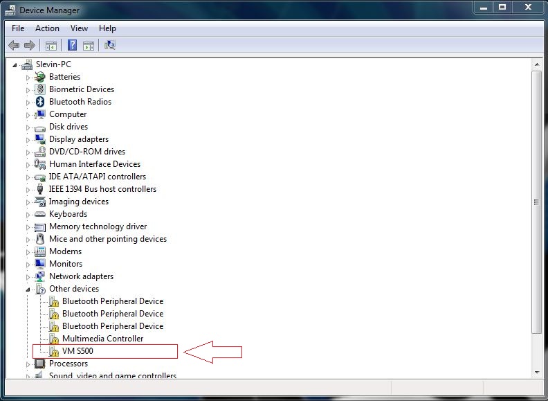Click the Show/Hide Console Tree icon
Image resolution: width=548 pixels, height=401 pixels.
pyautogui.click(x=51, y=46)
